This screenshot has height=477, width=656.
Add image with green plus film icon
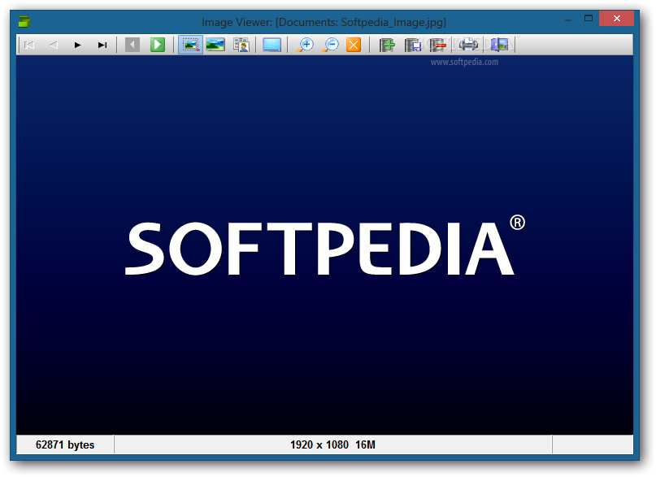click(x=387, y=45)
